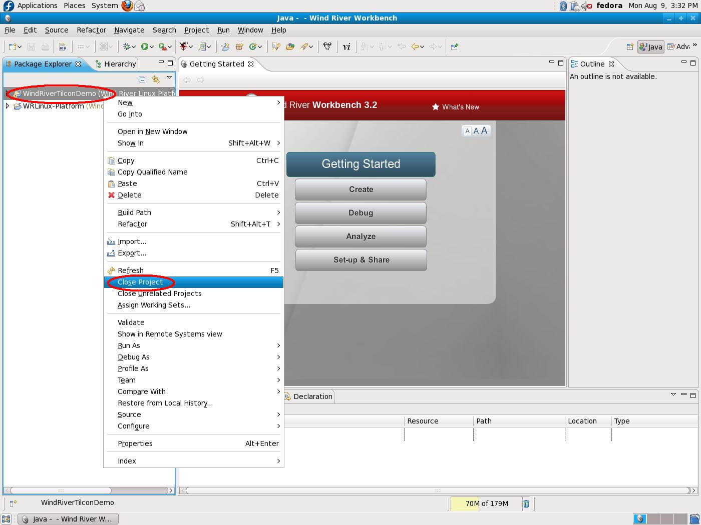This screenshot has height=525, width=701.
Task: Click the Path column header
Action: [x=519, y=421]
